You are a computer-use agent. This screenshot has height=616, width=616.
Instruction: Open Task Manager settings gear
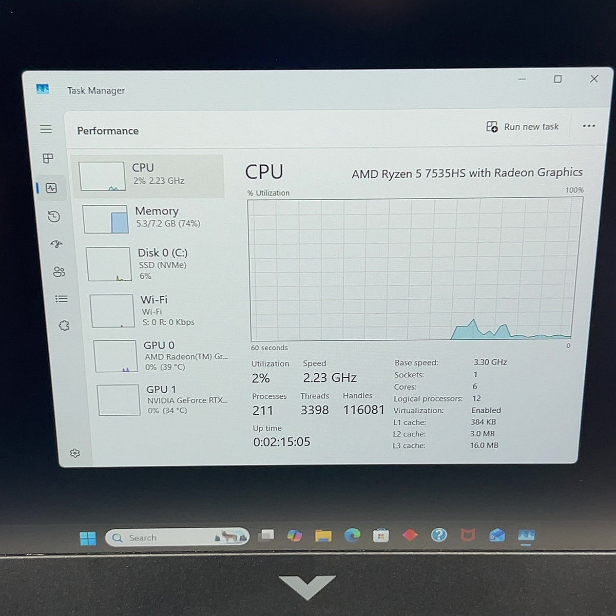coord(75,453)
